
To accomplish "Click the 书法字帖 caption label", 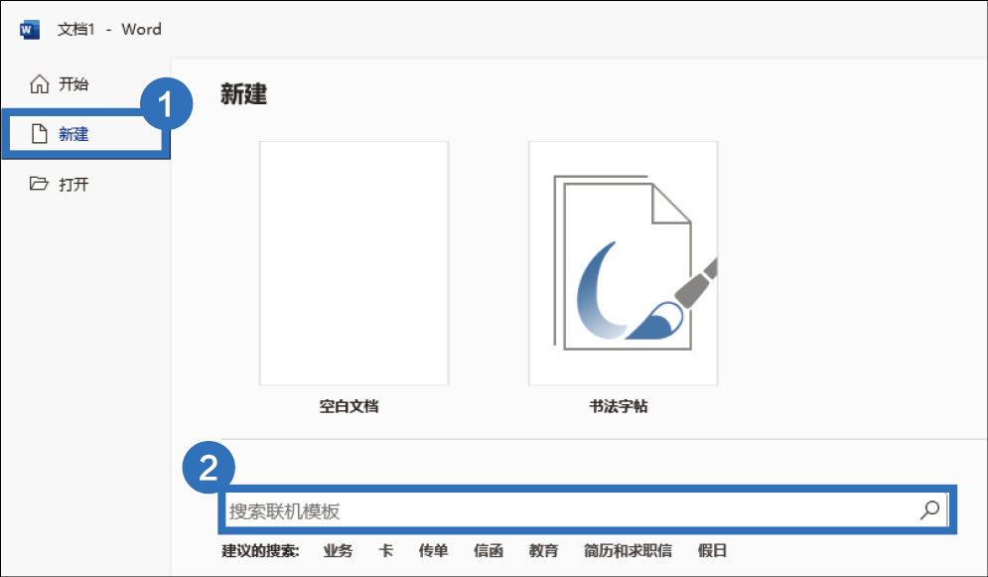I will tap(619, 406).
